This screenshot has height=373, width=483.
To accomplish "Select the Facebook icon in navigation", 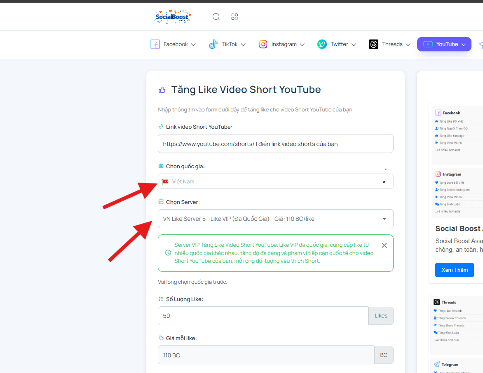I will [155, 44].
